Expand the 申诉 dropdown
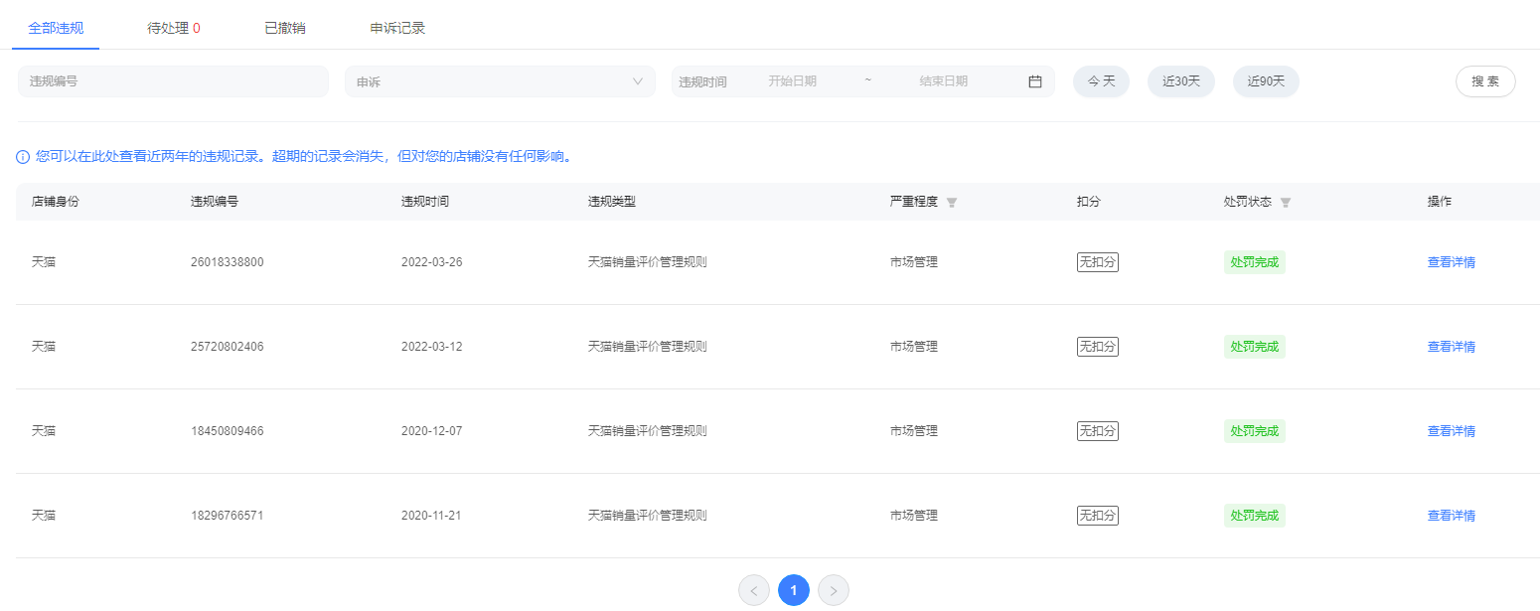1540x611 pixels. [500, 81]
